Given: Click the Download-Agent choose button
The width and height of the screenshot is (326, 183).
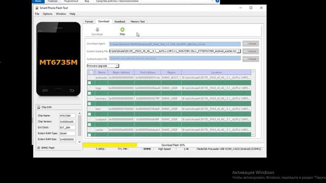Looking at the screenshot, I should click(251, 44).
